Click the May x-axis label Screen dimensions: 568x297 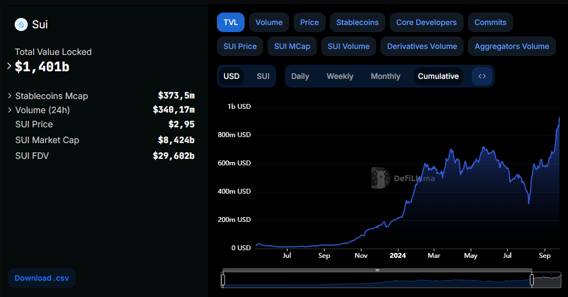(471, 255)
